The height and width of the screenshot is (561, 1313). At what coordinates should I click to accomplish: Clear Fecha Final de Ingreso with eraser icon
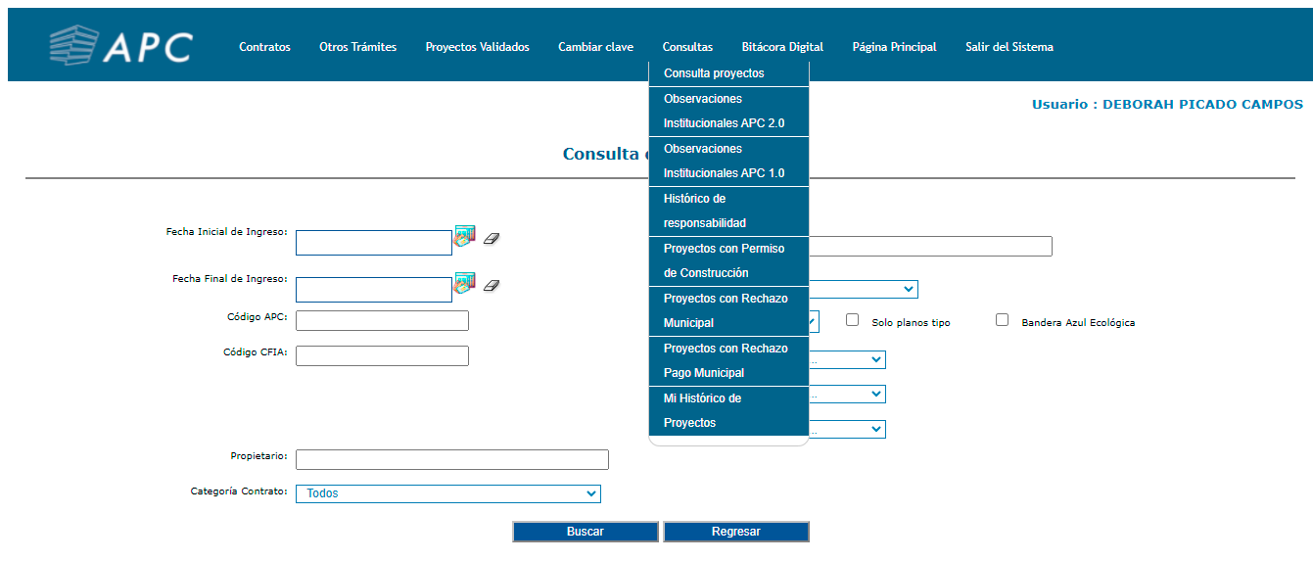tap(492, 285)
